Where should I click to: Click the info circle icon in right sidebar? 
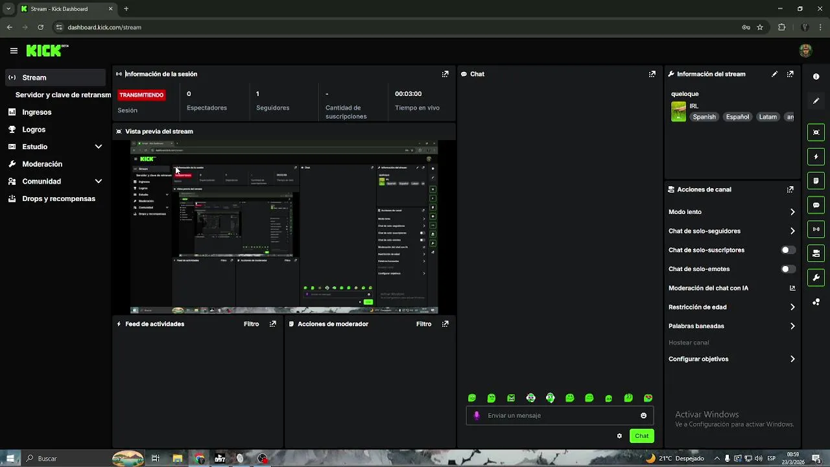(816, 77)
